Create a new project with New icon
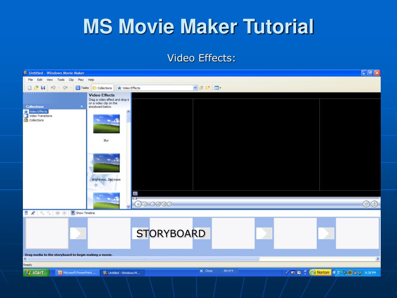 tap(29, 88)
